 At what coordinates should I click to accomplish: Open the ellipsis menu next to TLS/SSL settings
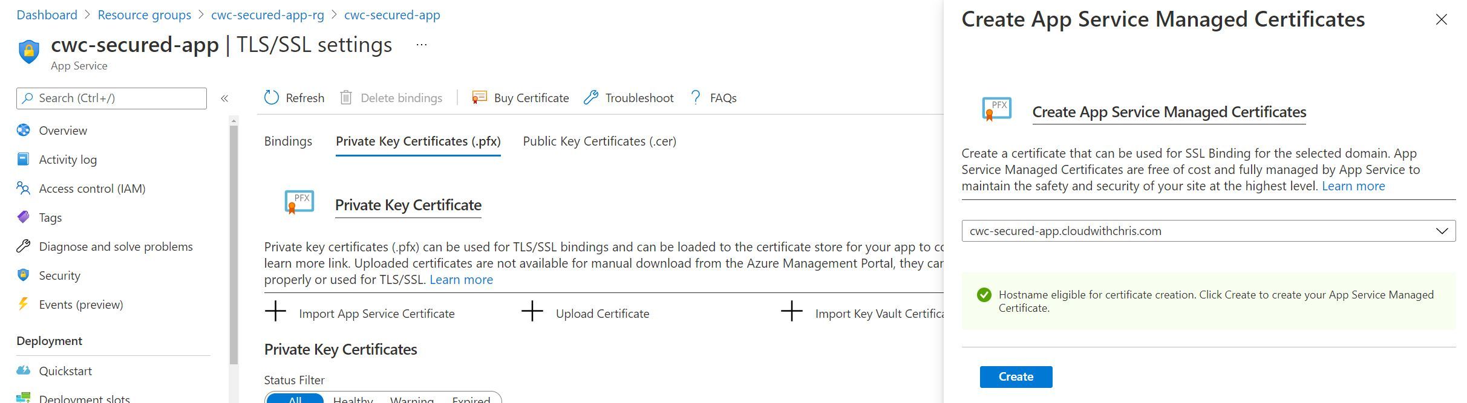point(422,44)
